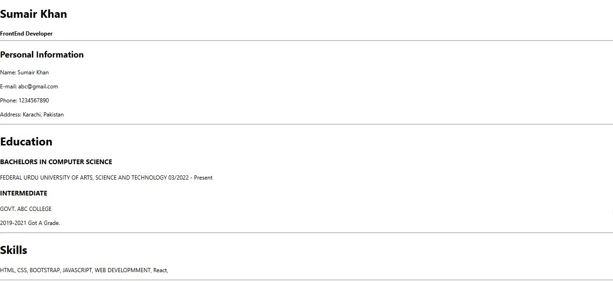The height and width of the screenshot is (282, 613).
Task: Click the horizontal rule above Skills
Action: 306,233
